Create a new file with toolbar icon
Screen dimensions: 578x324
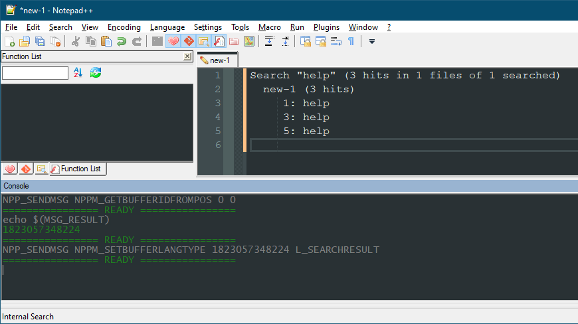tap(10, 41)
